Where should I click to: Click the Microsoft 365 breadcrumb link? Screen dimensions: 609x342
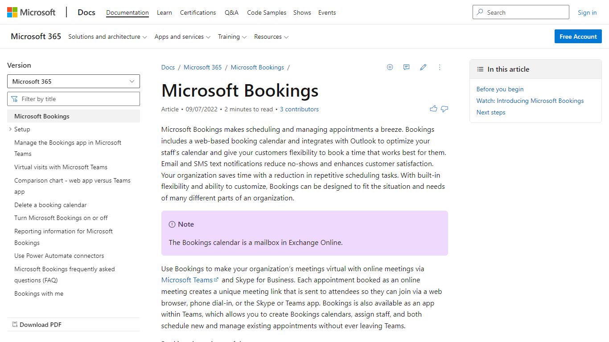tap(203, 67)
